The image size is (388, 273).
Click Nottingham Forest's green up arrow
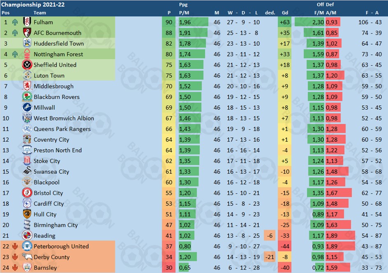15,54
